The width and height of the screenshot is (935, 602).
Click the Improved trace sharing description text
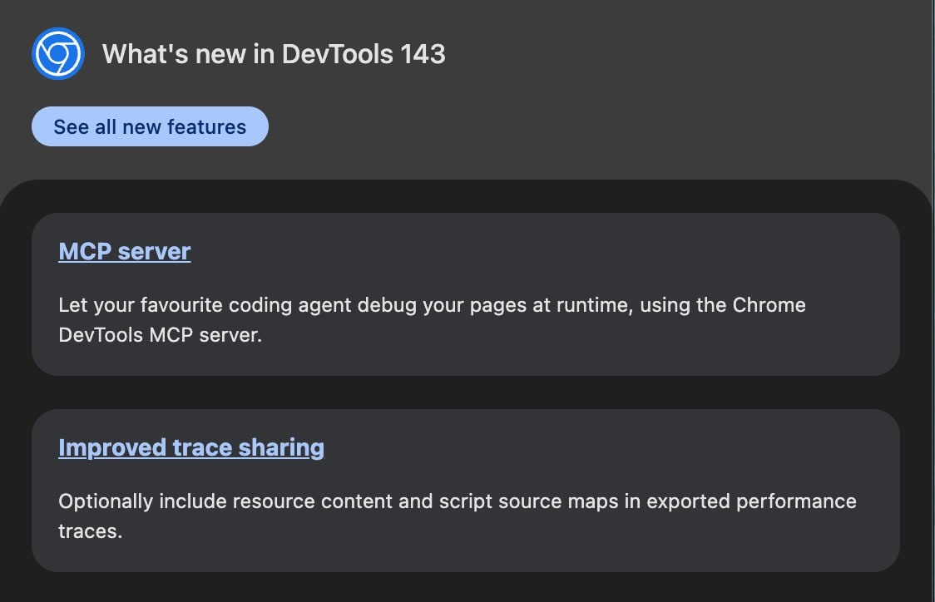pos(457,516)
